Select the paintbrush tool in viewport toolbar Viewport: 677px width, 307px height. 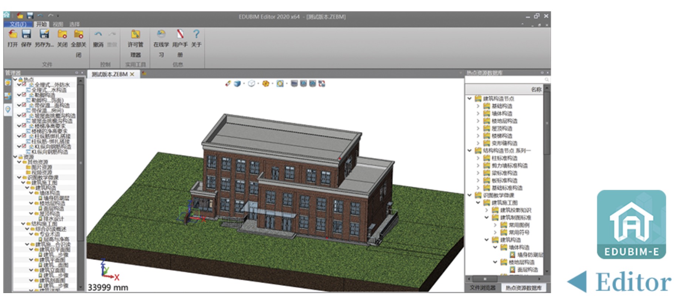point(228,84)
